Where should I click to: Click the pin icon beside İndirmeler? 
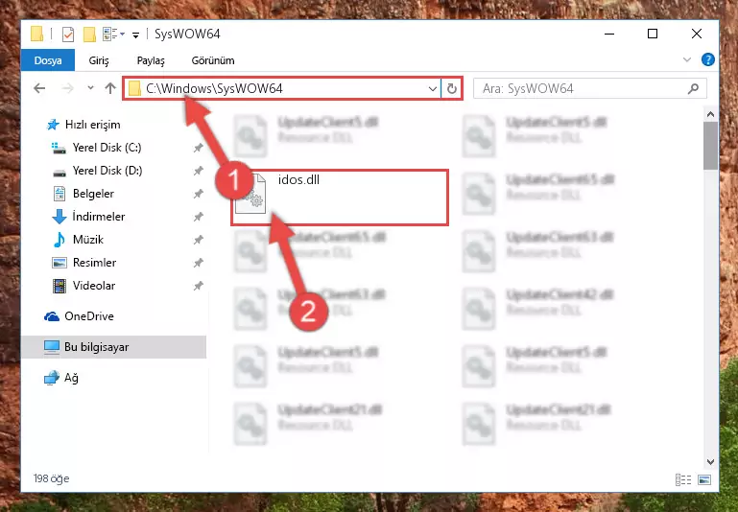tap(198, 217)
